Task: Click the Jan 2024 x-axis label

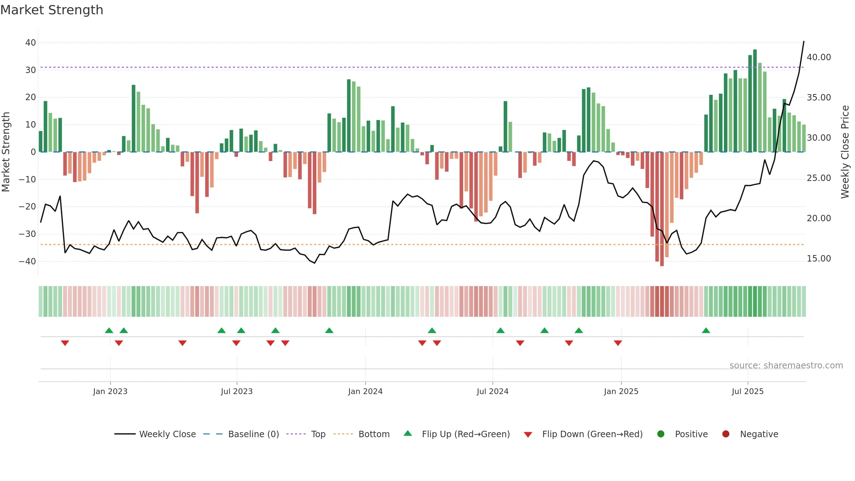Action: 366,391
